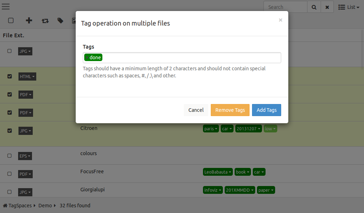364x213 pixels.
Task: Open the infoviz tag menu
Action: pos(213,190)
